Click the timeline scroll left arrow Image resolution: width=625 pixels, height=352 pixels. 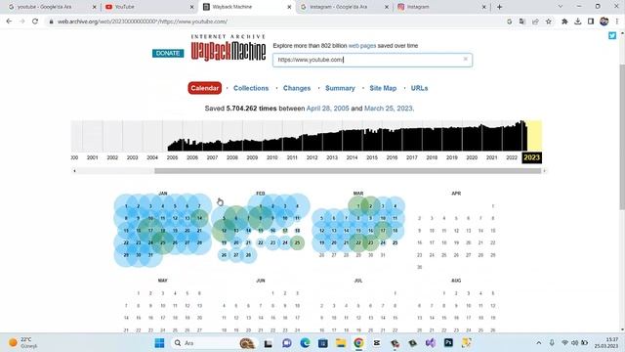click(x=74, y=171)
